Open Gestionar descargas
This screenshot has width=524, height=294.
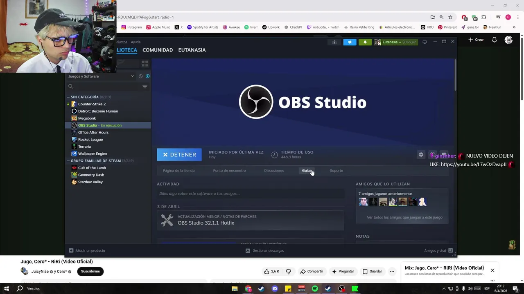[264, 251]
